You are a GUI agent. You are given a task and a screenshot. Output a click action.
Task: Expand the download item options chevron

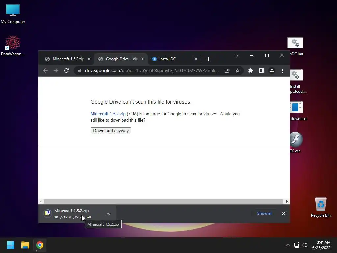[108, 213]
